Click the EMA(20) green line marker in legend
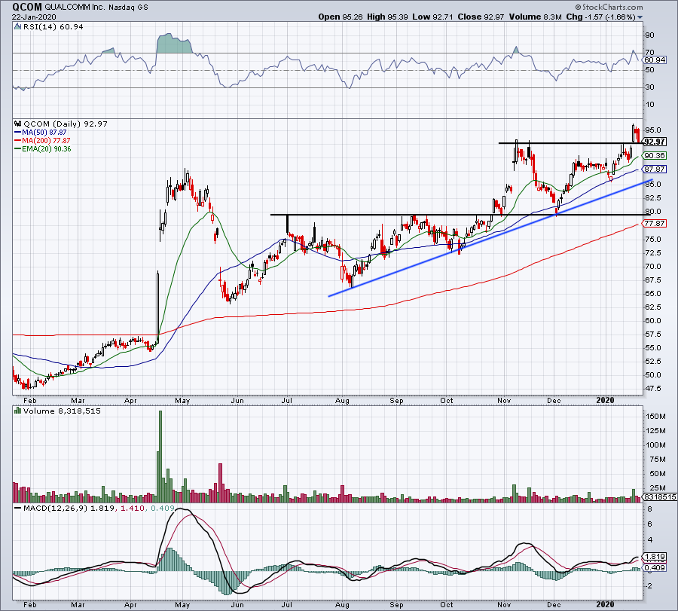Image resolution: width=678 pixels, height=611 pixels. (18, 148)
